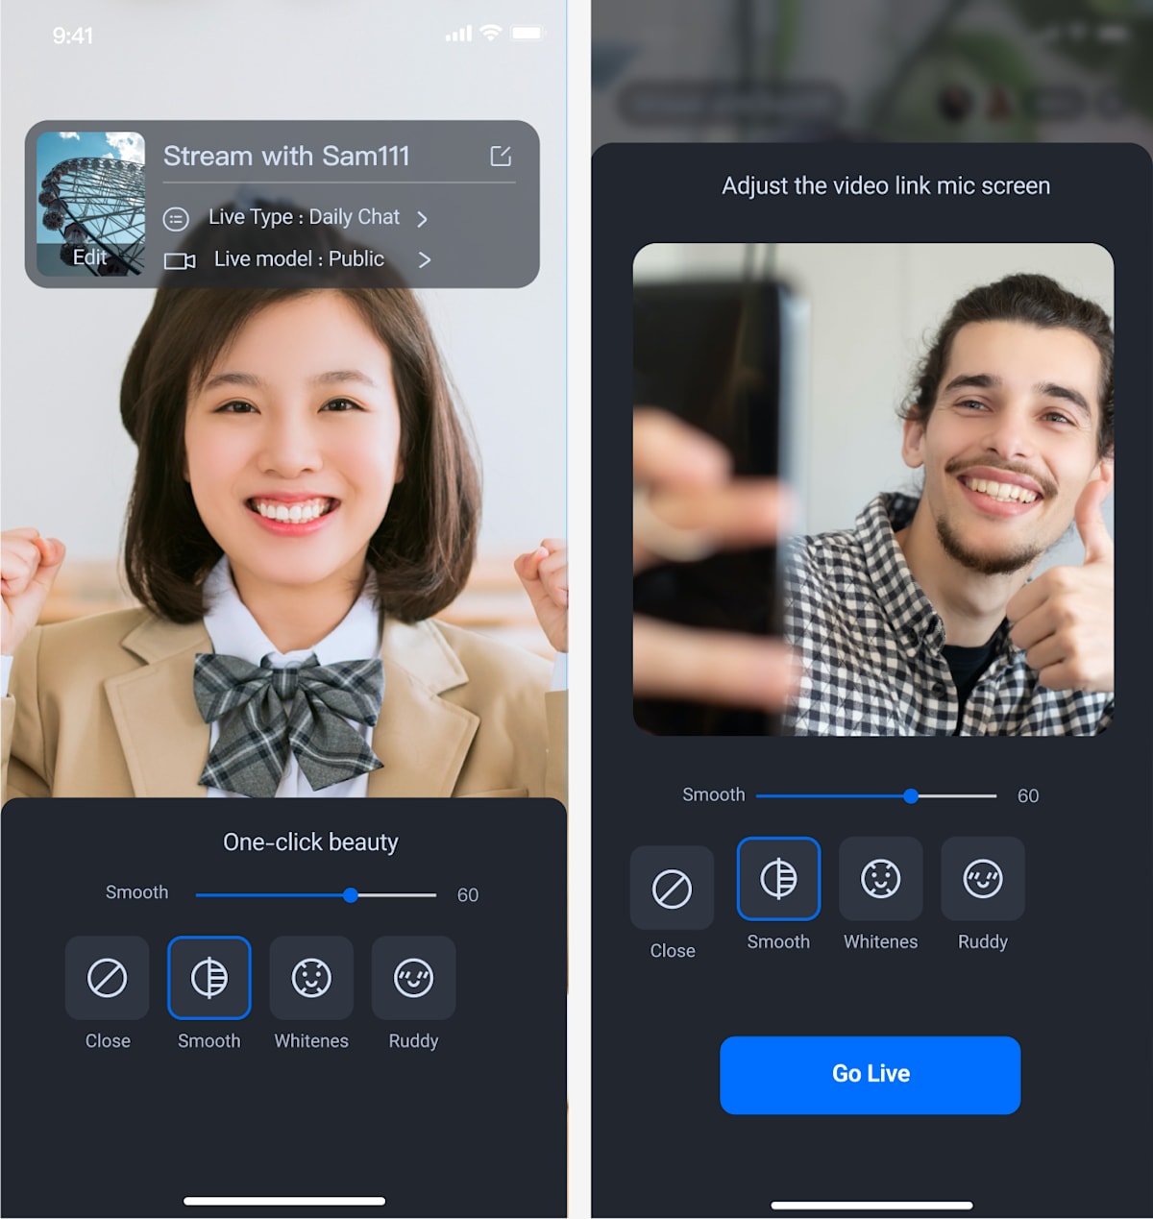
Task: Click the video preview of the man
Action: [x=873, y=490]
